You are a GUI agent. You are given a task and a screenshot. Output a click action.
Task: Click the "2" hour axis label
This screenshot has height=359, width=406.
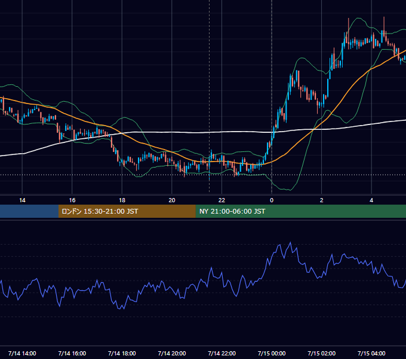[322, 200]
